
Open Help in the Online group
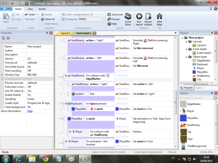click(x=112, y=24)
